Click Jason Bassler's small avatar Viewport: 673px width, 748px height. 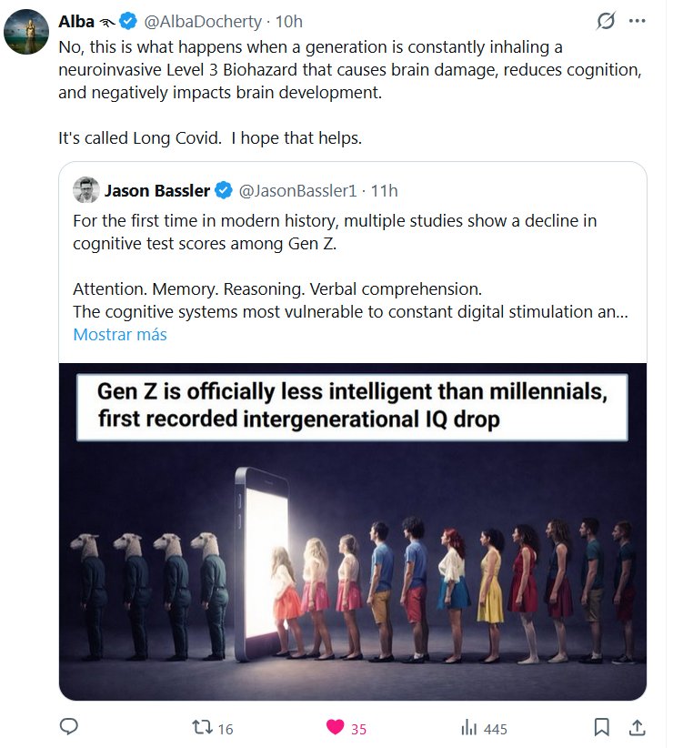click(x=85, y=190)
